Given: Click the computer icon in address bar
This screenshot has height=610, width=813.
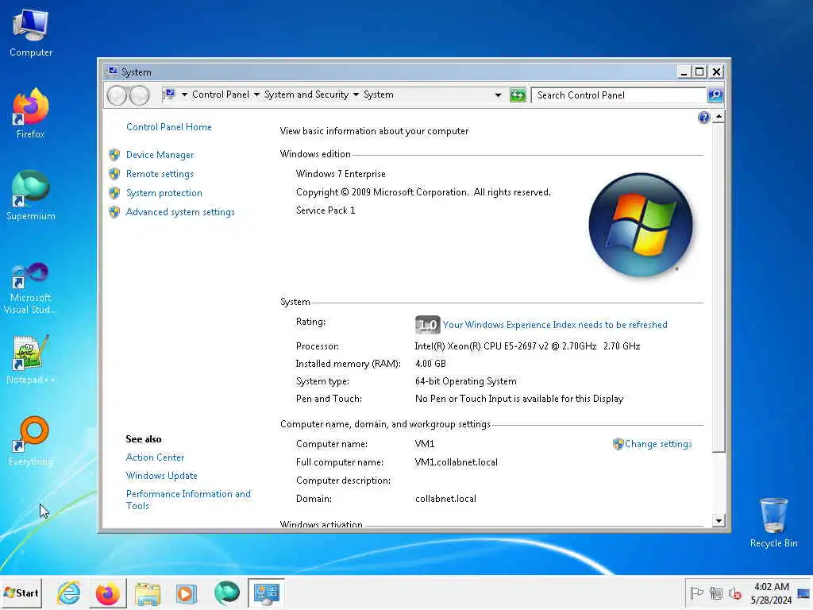Looking at the screenshot, I should [x=169, y=95].
